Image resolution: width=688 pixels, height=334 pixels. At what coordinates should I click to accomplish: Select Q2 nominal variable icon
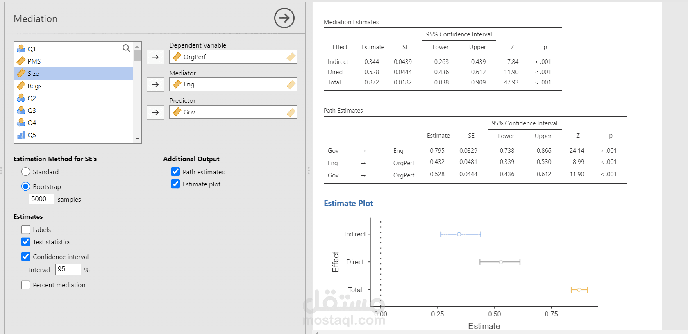click(x=21, y=98)
